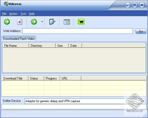Select the Downloaded Flash Video tab

pyautogui.click(x=19, y=39)
